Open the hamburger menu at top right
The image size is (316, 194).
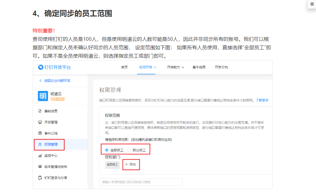click(x=312, y=4)
